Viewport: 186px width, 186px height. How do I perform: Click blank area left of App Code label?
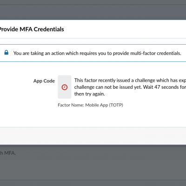16,81
